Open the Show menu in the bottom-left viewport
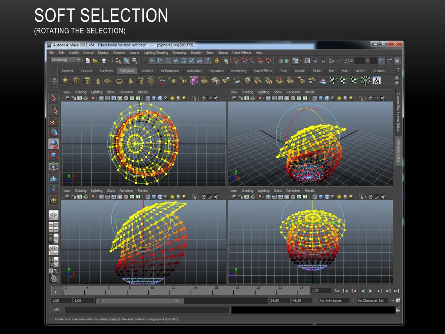 pos(111,190)
